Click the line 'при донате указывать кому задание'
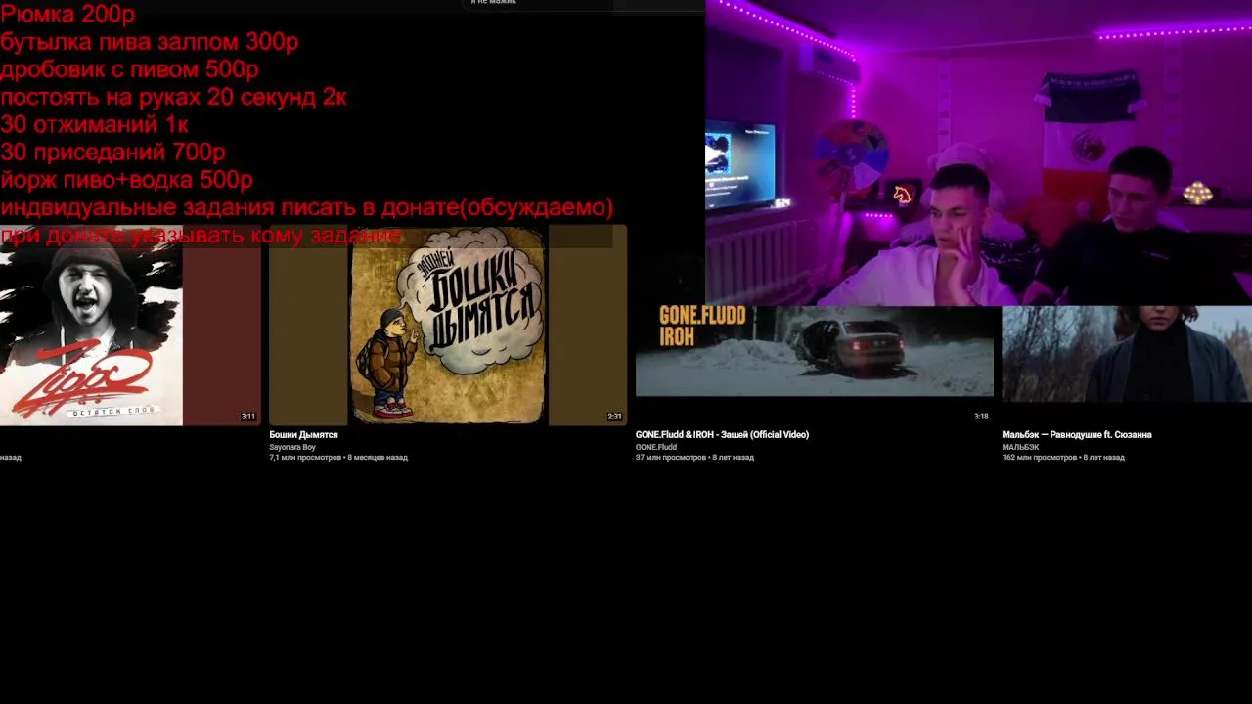Image resolution: width=1252 pixels, height=704 pixels. coord(201,236)
